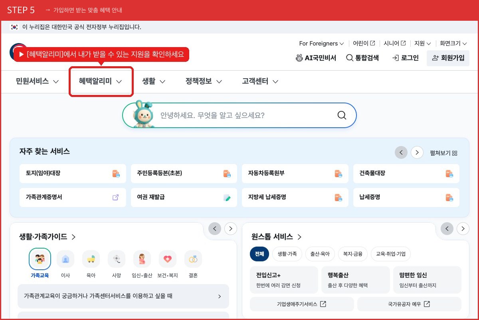479x320 pixels.
Task: Open 주민등록등본(초본) service
Action: coord(184,174)
